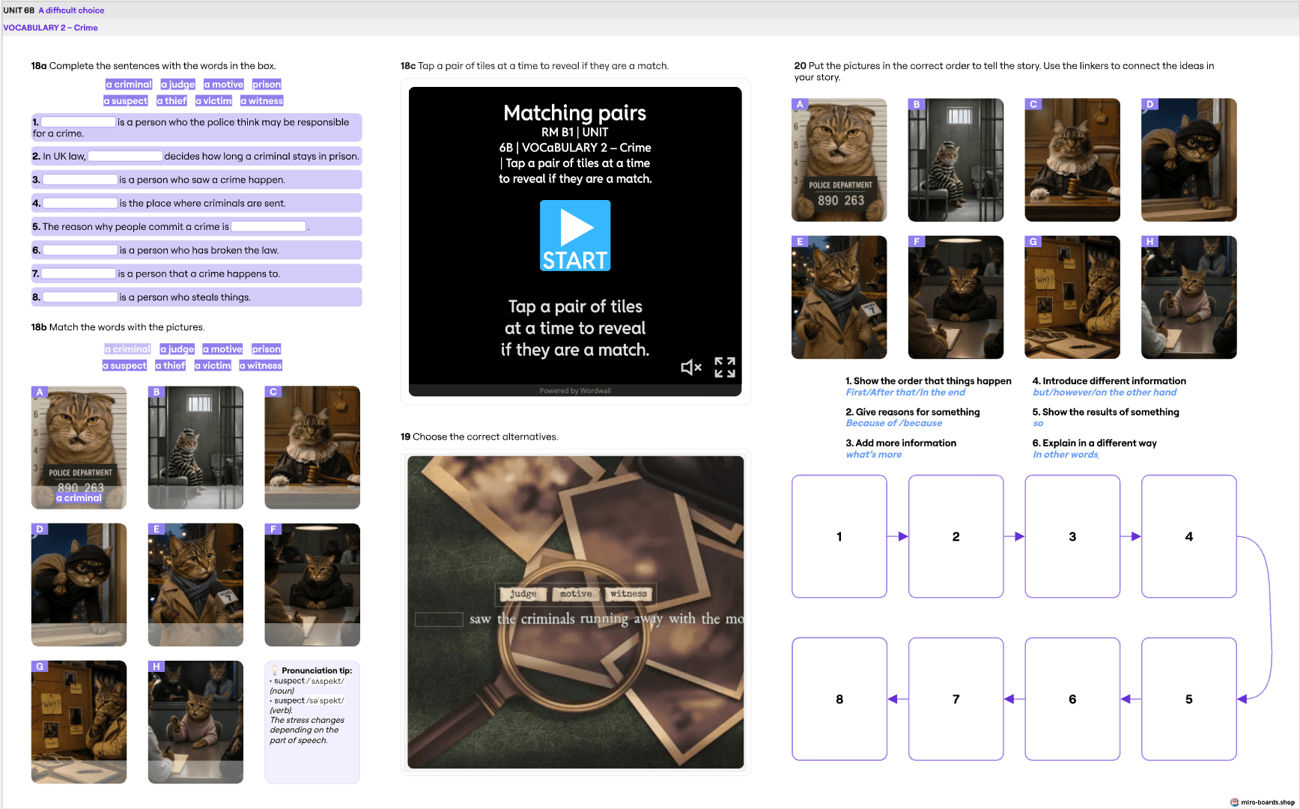Click the blank field in sentence 8
This screenshot has width=1300, height=809.
click(80, 297)
